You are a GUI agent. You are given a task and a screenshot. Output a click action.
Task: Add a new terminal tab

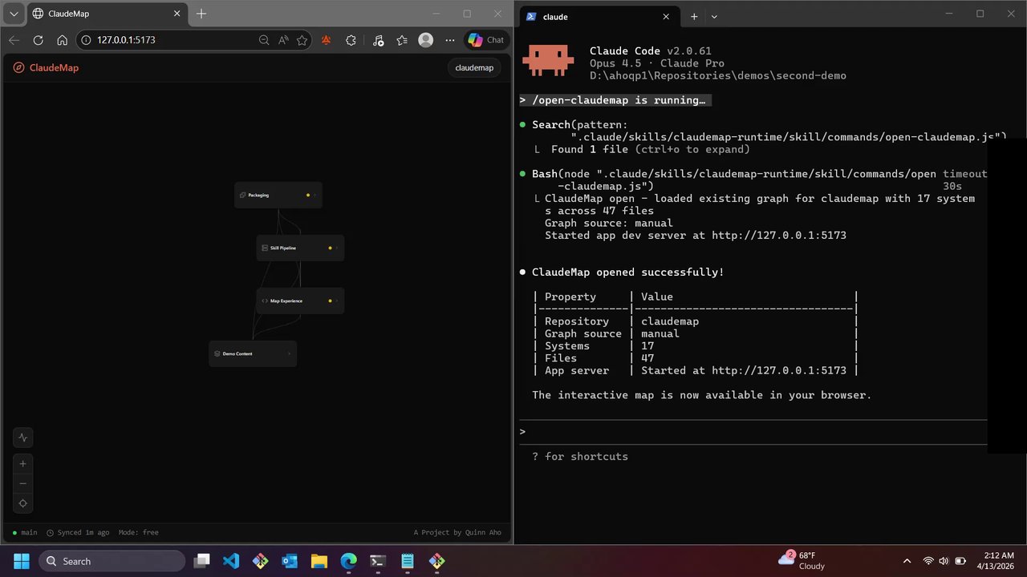694,16
